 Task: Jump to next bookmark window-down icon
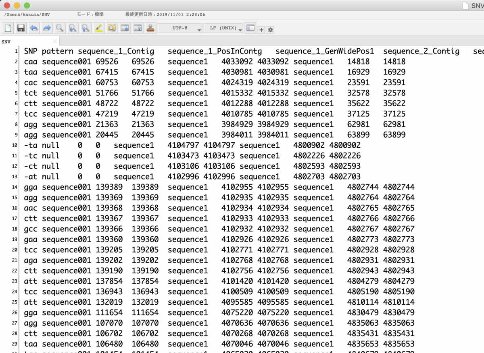click(124, 28)
